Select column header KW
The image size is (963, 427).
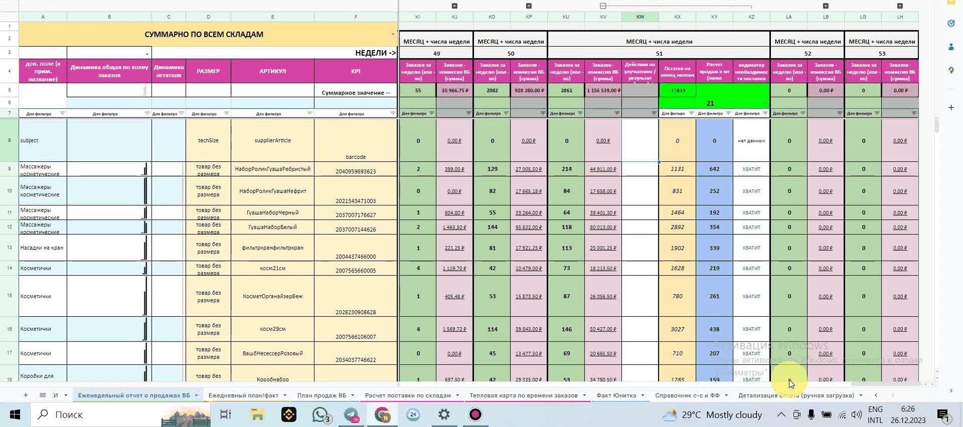[640, 17]
